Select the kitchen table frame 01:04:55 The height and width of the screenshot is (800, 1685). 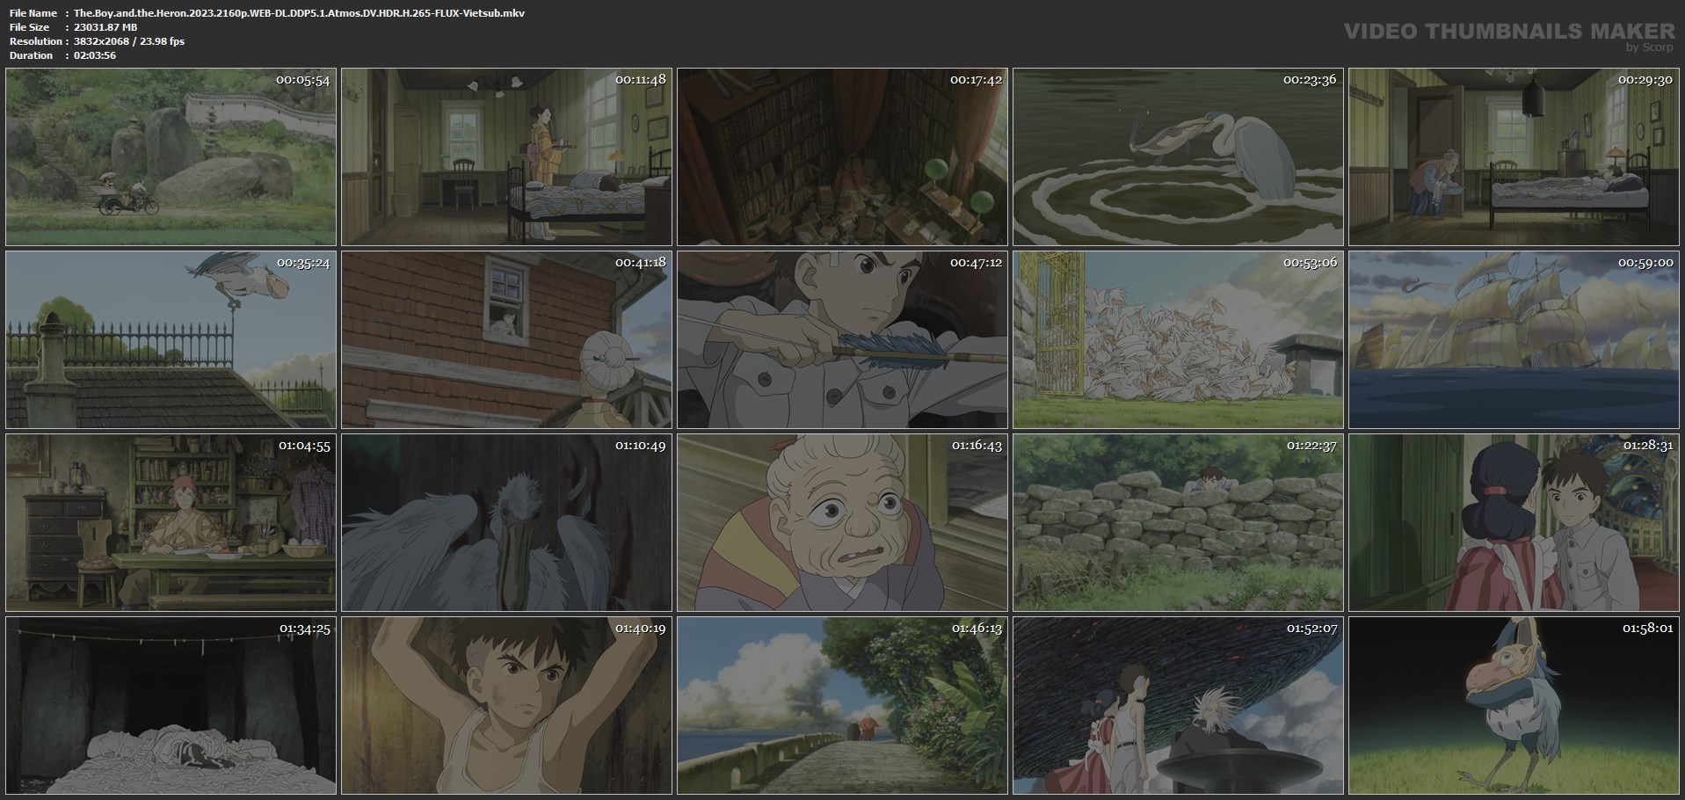171,523
